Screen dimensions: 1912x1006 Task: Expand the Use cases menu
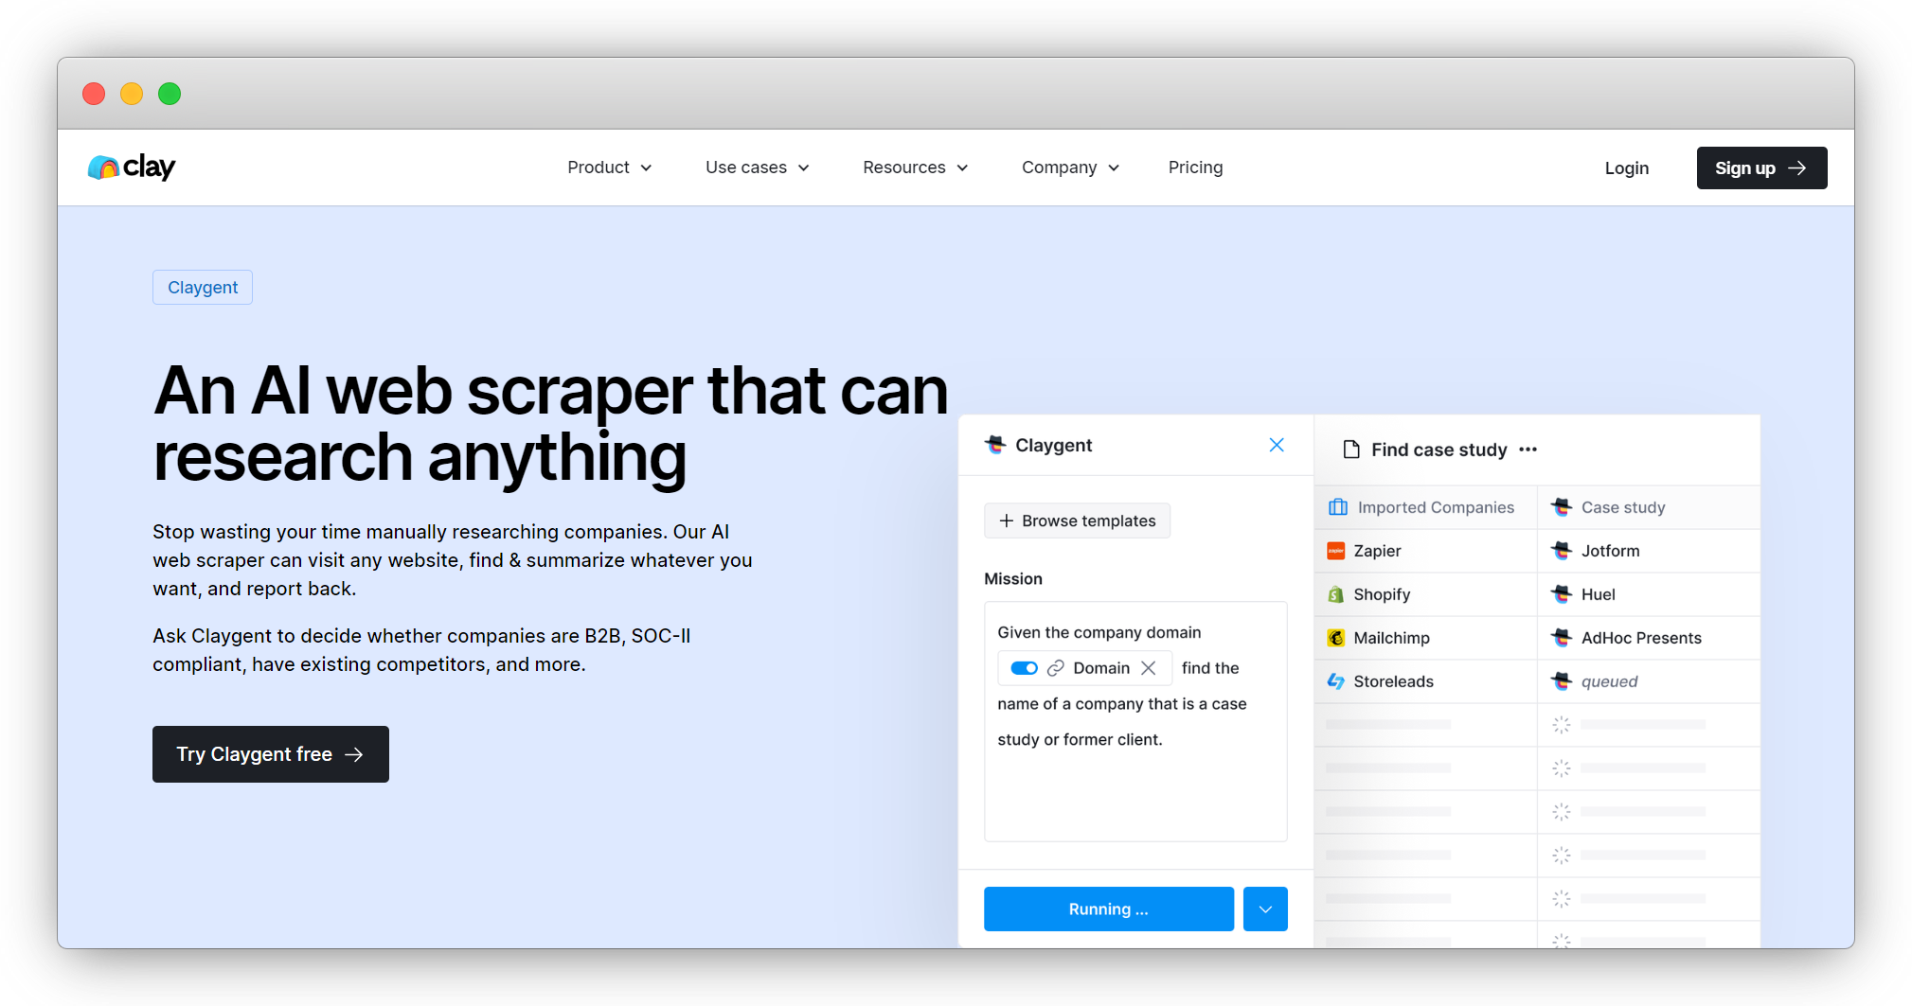pyautogui.click(x=758, y=168)
